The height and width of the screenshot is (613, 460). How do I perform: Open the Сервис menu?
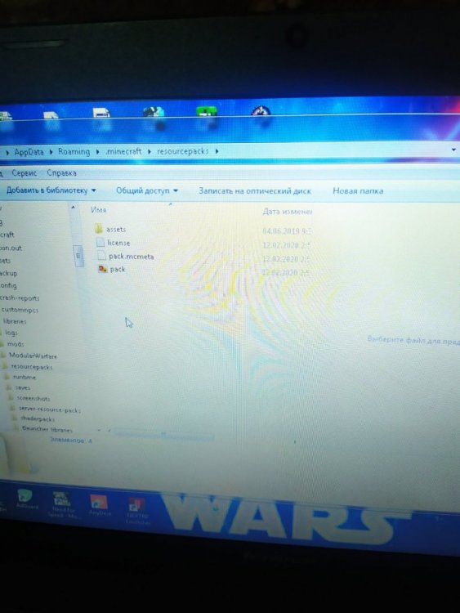point(25,172)
